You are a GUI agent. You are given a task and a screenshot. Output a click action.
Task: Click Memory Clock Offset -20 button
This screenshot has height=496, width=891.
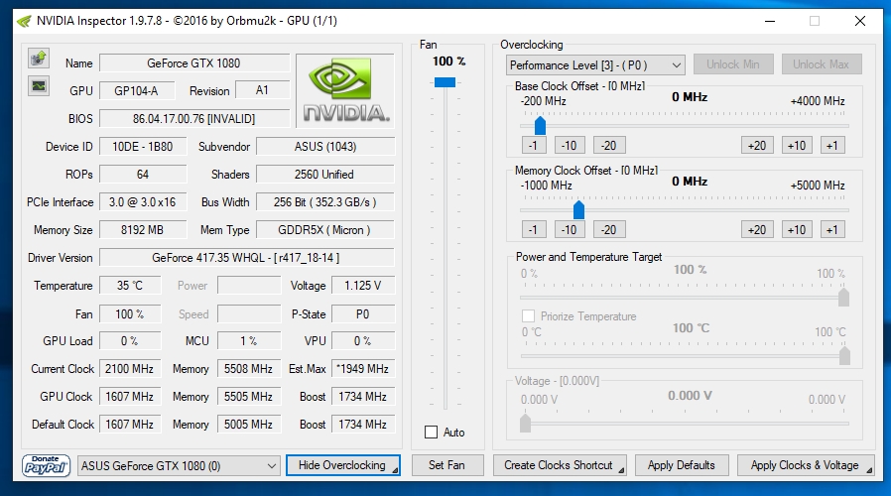click(x=609, y=229)
